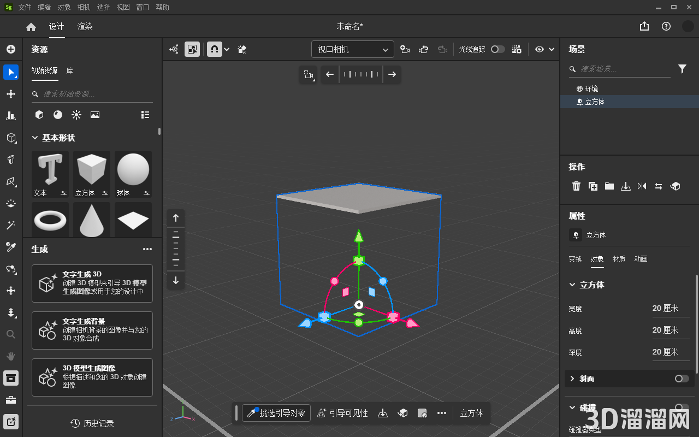Viewport: 699px width, 437px height.
Task: Expand the 斜面 bevel settings
Action: pos(572,379)
